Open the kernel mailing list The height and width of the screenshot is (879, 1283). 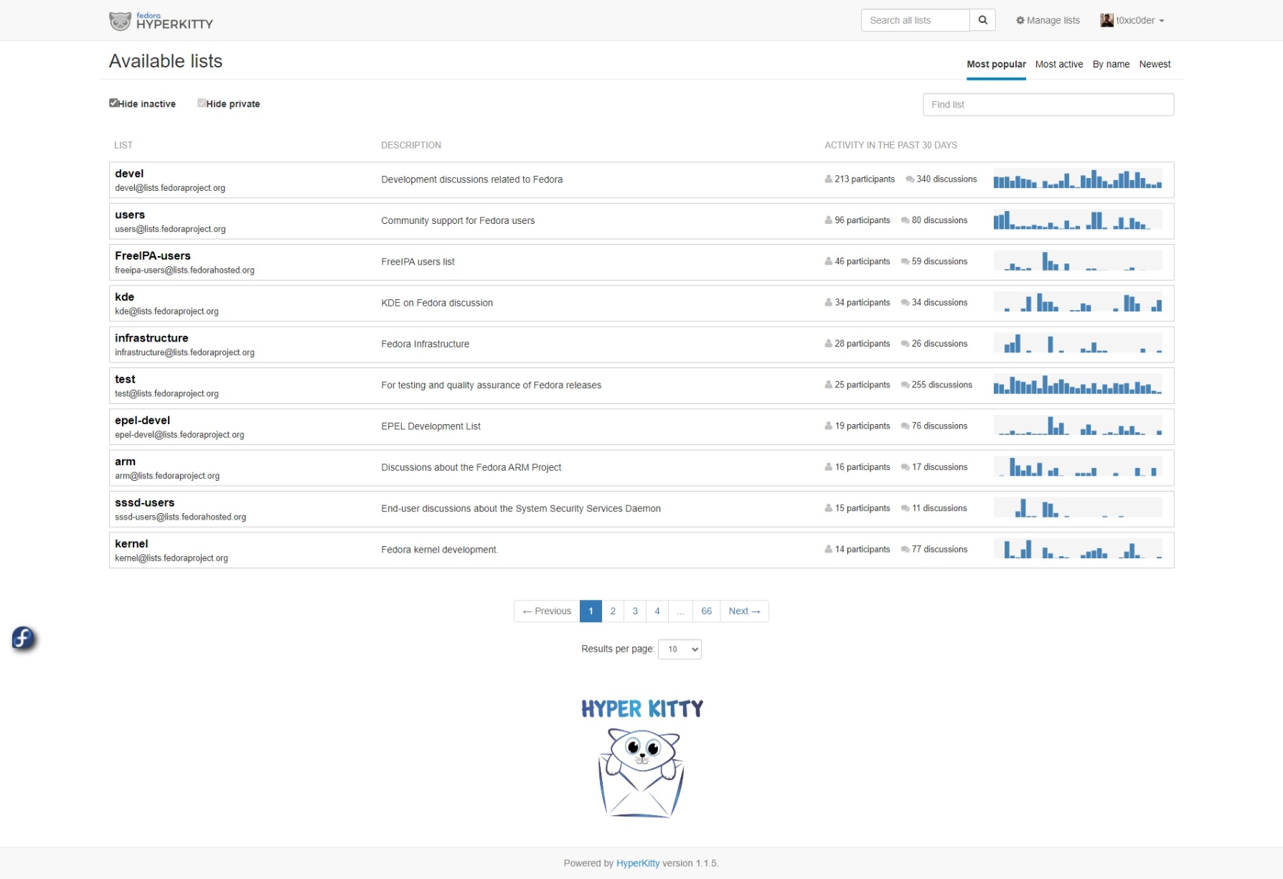(x=131, y=544)
